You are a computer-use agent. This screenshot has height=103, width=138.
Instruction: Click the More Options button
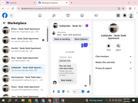[x=81, y=39]
